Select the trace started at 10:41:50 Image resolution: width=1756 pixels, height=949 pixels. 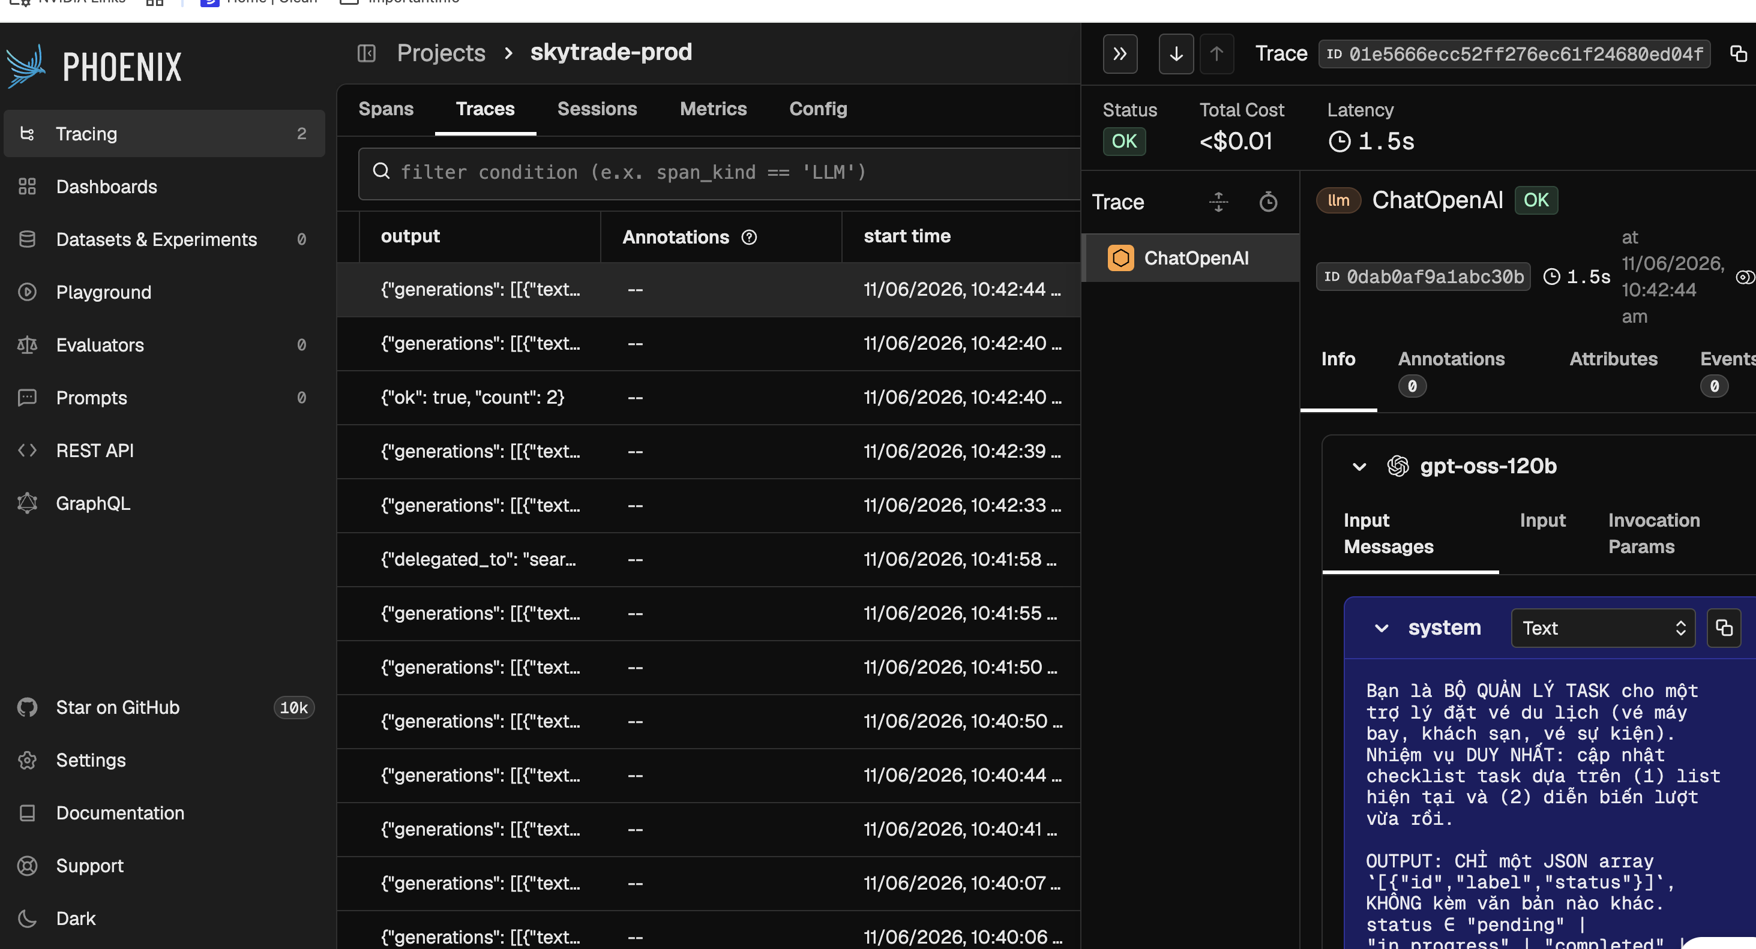click(x=709, y=667)
